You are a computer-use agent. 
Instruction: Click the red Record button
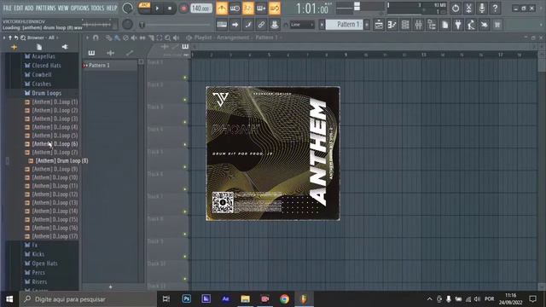tap(183, 9)
